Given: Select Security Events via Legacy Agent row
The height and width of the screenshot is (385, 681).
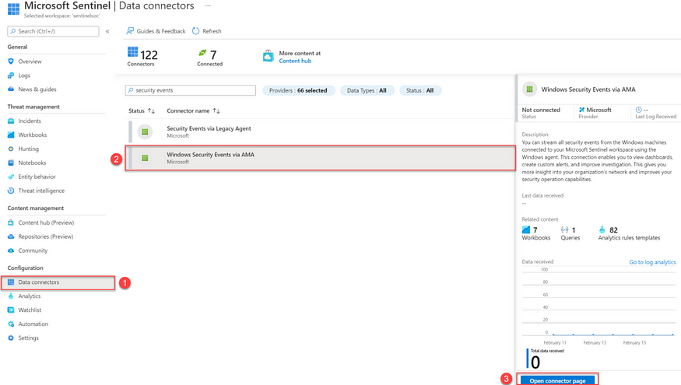Looking at the screenshot, I should click(x=321, y=132).
